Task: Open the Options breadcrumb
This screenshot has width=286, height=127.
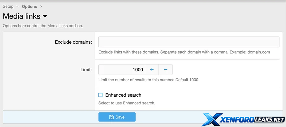Action: (x=29, y=7)
